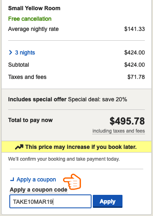
Task: Click the 'This price may increase' yellow banner
Action: (x=76, y=147)
